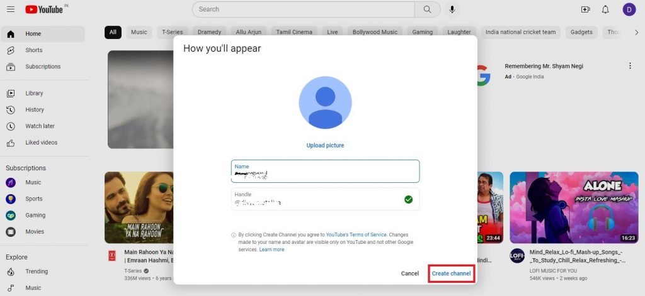Start voice search with microphone icon

click(452, 9)
